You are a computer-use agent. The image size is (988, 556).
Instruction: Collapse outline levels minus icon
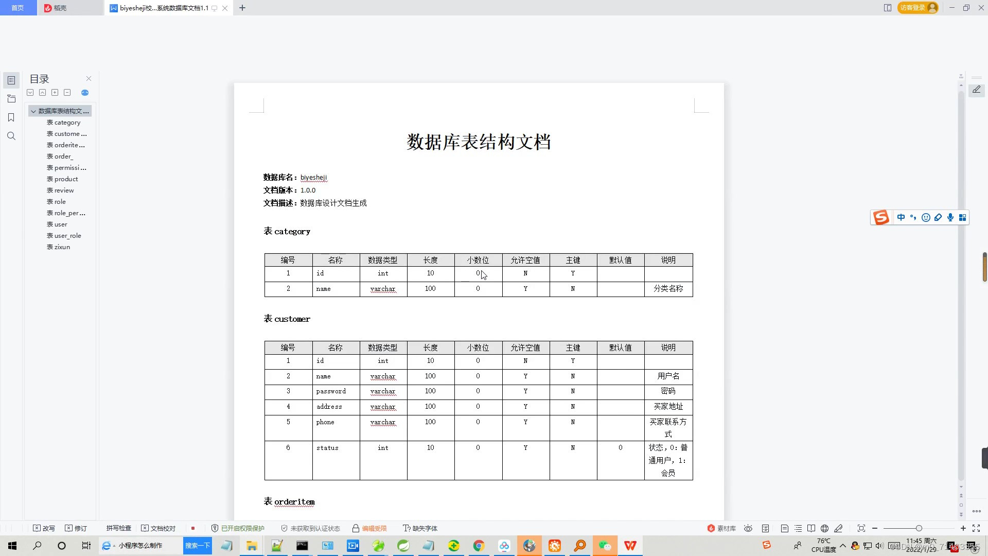click(x=67, y=93)
